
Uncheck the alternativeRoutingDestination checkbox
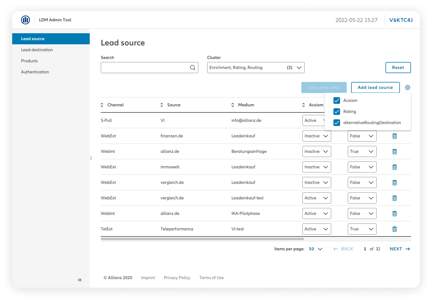337,123
